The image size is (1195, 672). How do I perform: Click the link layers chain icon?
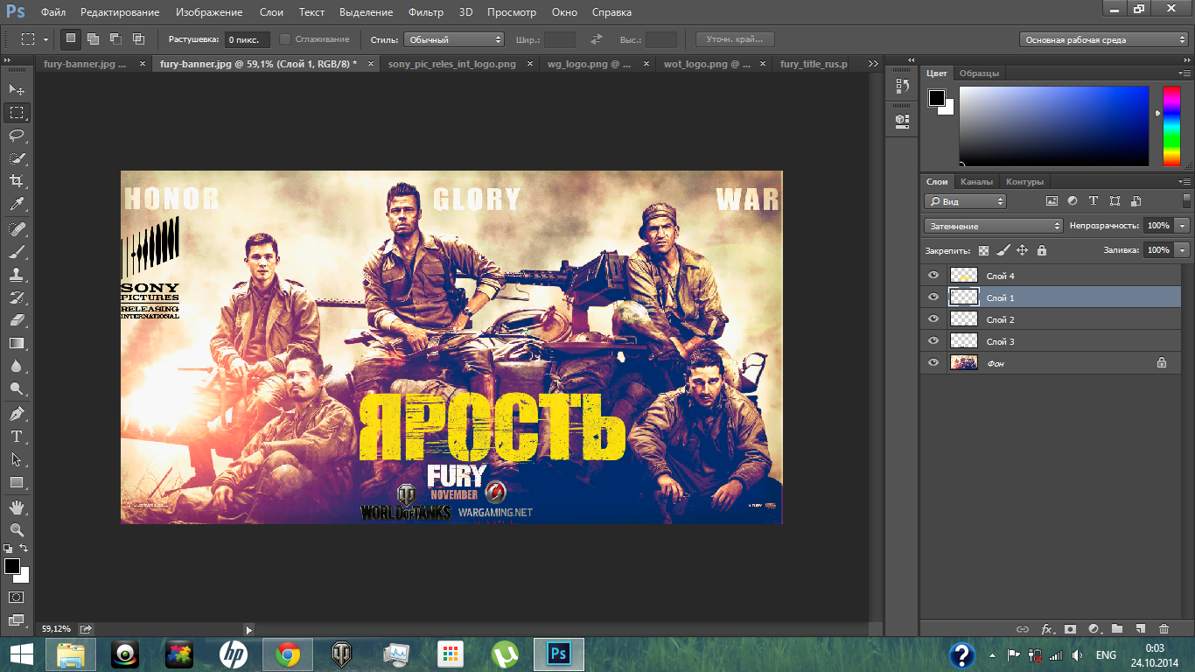pos(1022,628)
